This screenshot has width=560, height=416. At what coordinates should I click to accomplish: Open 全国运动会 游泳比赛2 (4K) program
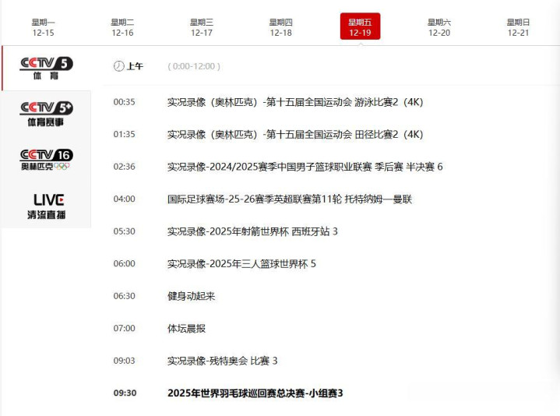tap(295, 102)
